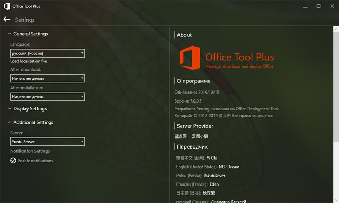Screen dimensions: 339x203
Task: Click translator name Eden
Action: pos(214,184)
